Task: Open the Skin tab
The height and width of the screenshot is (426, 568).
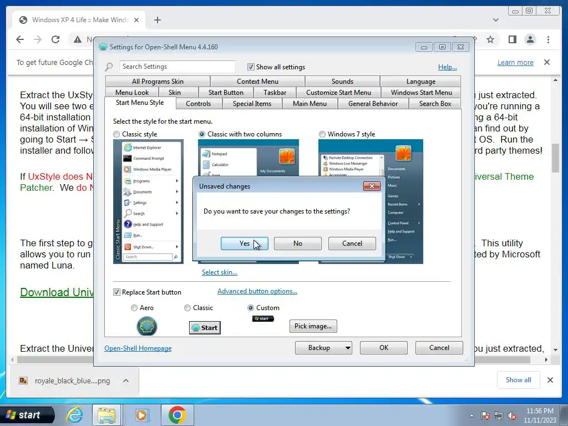Action: pyautogui.click(x=175, y=93)
